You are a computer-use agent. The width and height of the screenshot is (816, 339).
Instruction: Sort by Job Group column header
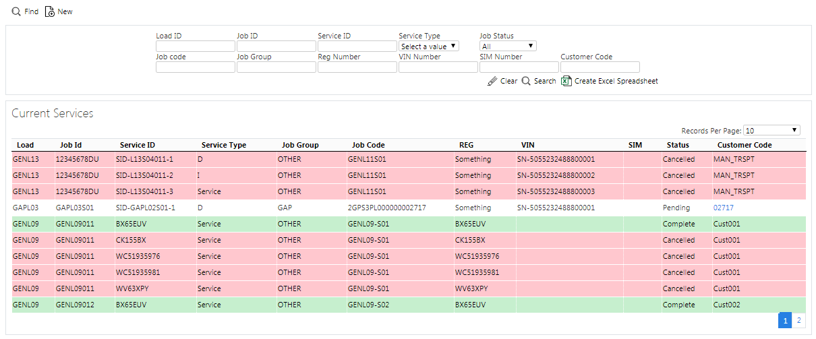300,145
